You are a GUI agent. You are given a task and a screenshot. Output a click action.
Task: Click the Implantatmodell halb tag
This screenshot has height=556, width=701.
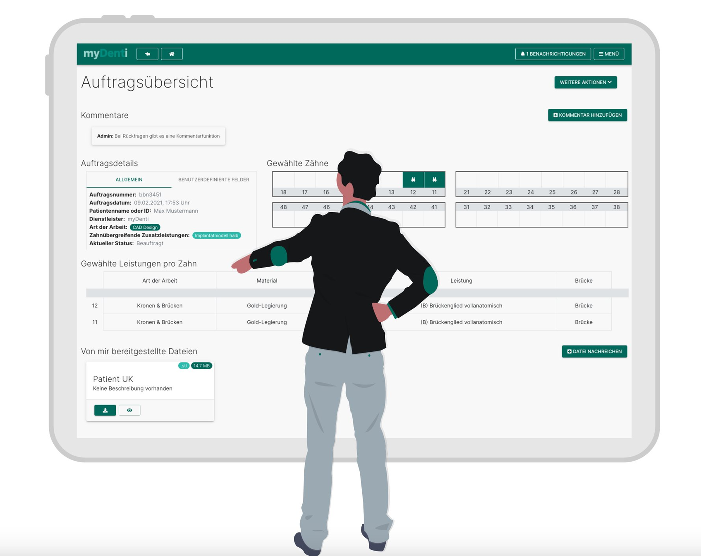217,235
